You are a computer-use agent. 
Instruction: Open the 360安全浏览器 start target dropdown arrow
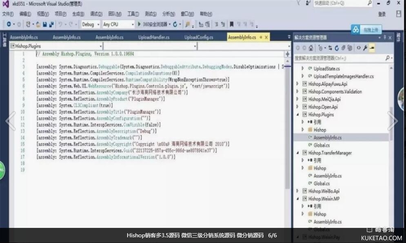point(170,25)
